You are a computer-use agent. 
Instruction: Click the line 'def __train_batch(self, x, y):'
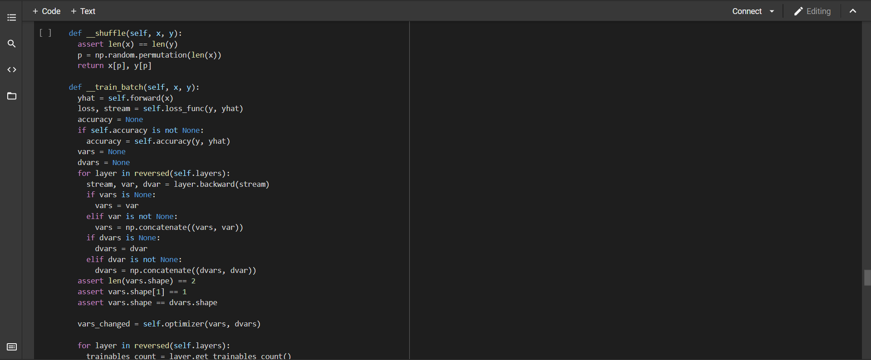click(134, 87)
